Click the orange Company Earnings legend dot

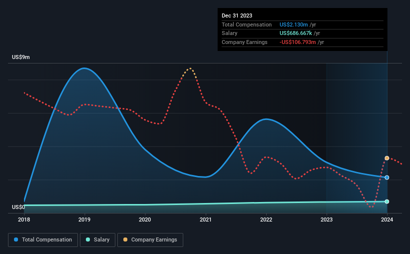pos(125,239)
